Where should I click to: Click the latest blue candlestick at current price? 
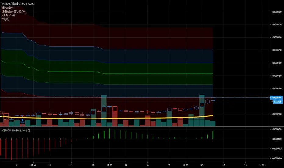213,99
